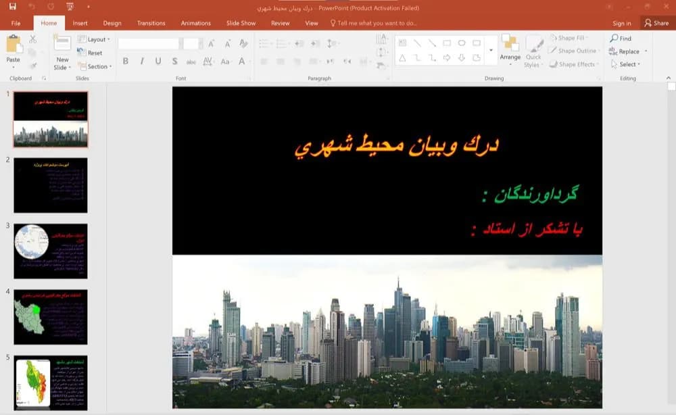The height and width of the screenshot is (415, 676).
Task: Switch to the View tab
Action: (311, 23)
